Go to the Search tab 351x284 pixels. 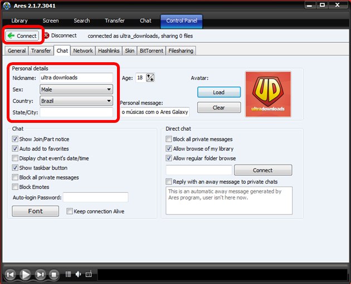point(82,21)
